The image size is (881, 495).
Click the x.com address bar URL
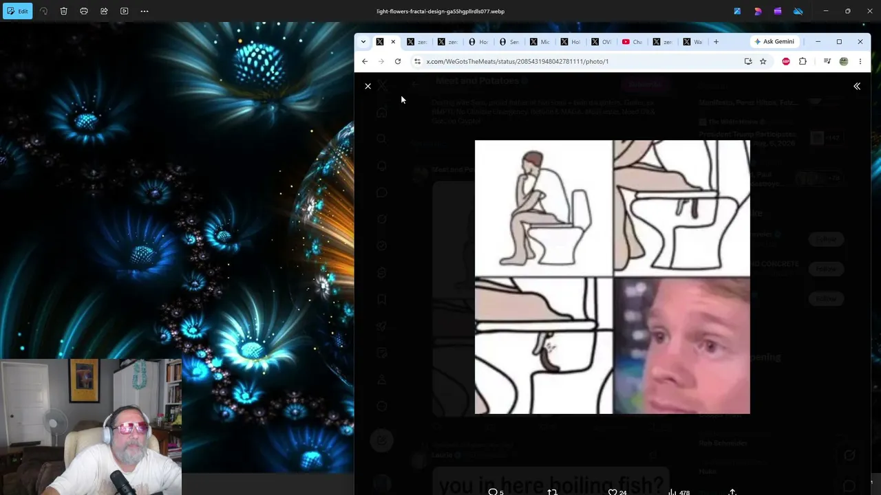pos(518,61)
